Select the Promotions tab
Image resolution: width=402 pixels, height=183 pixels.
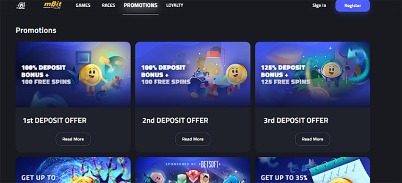click(x=140, y=5)
